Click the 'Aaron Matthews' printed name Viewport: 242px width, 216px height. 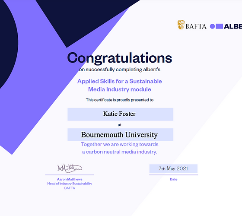click(x=70, y=179)
